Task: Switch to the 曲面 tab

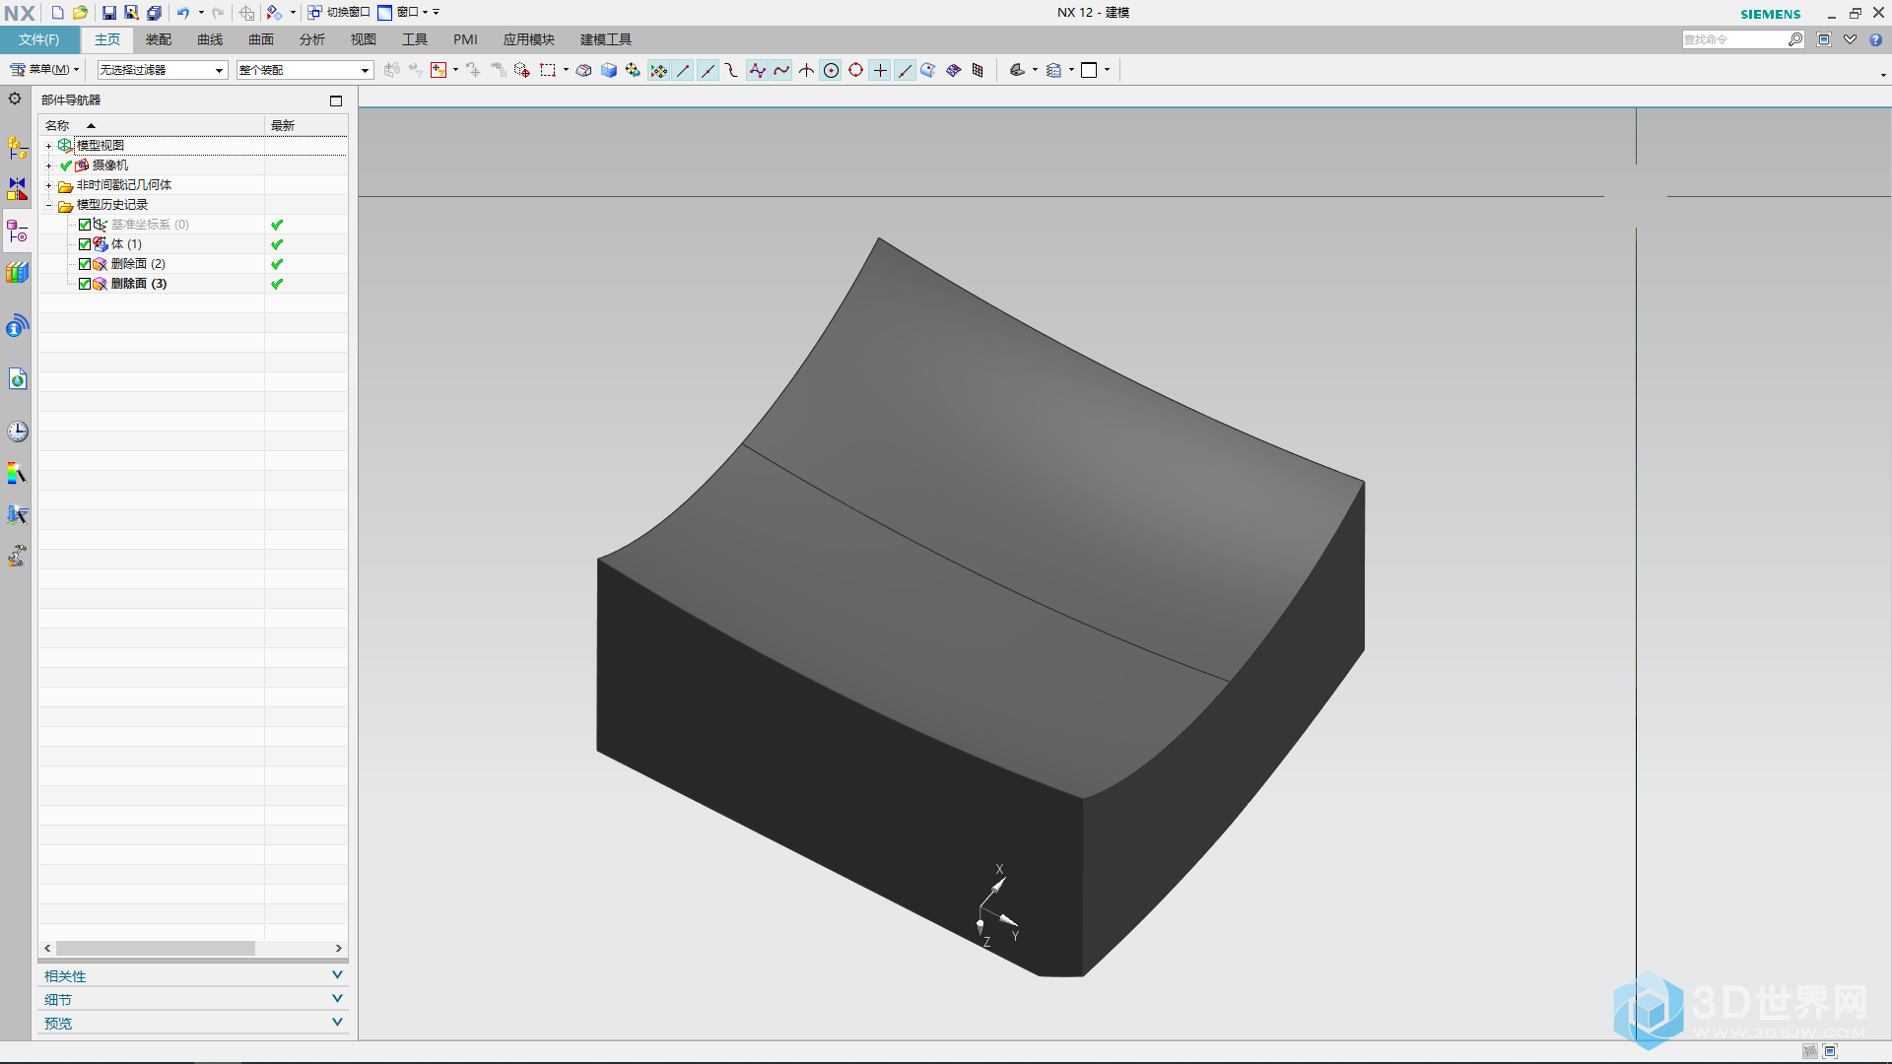Action: click(261, 39)
